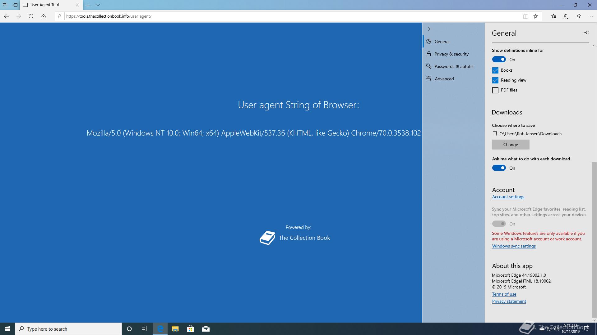Go to the Home page icon

point(44,16)
